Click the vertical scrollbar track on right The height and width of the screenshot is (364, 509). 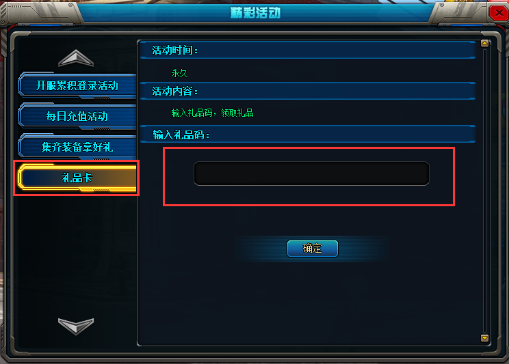(484, 191)
